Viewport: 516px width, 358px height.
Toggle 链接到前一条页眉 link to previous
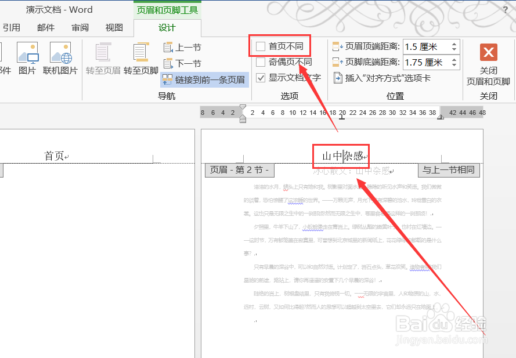[x=204, y=79]
